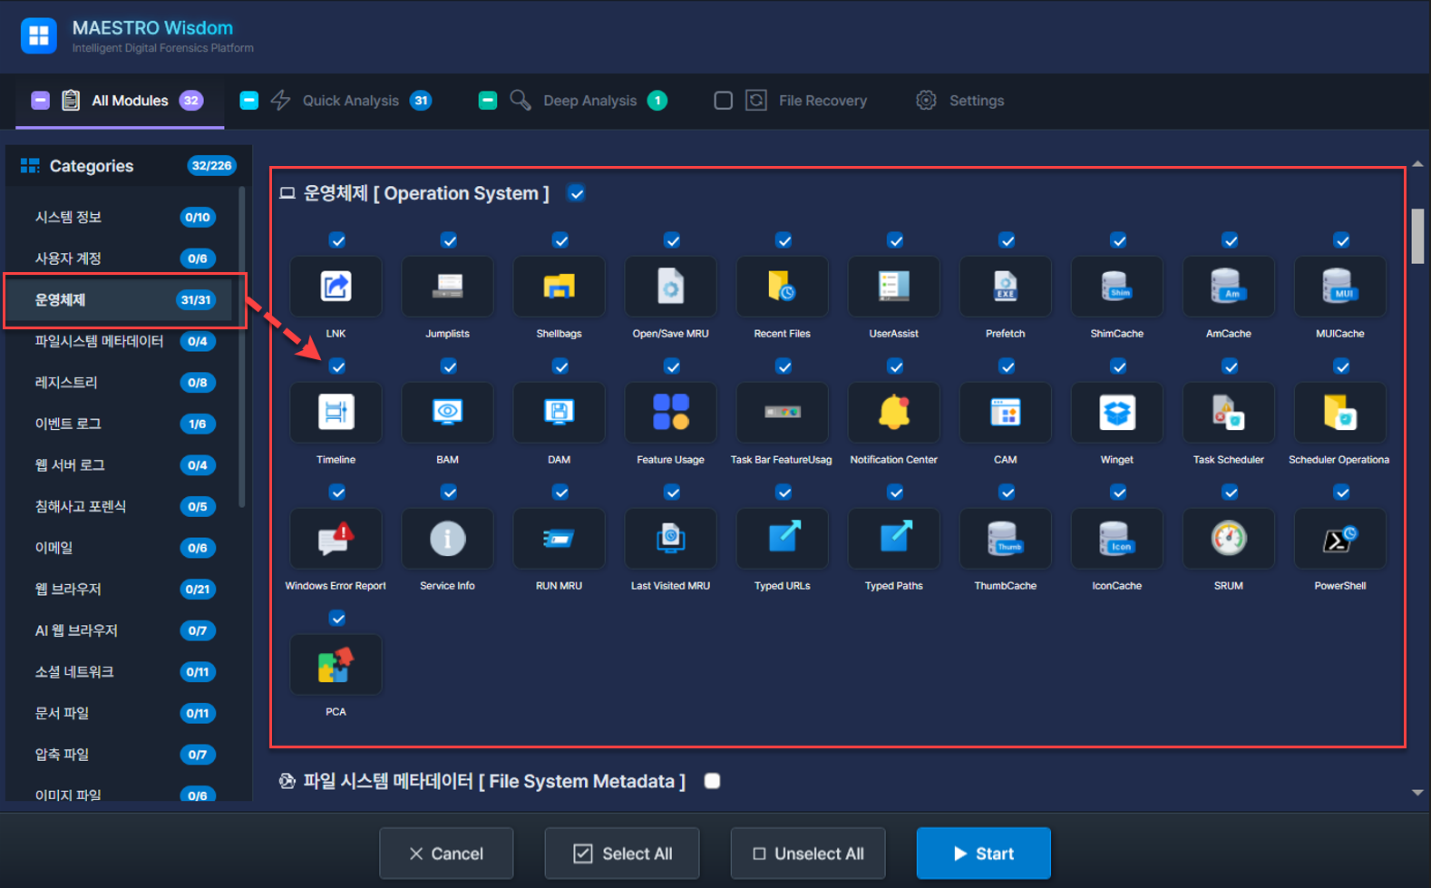Click the scroll down arrow of module list

coord(1417,793)
